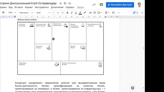Image resolution: width=164 pixels, height=92 pixels.
Task: Select the paint format roller tool
Action: point(3,13)
